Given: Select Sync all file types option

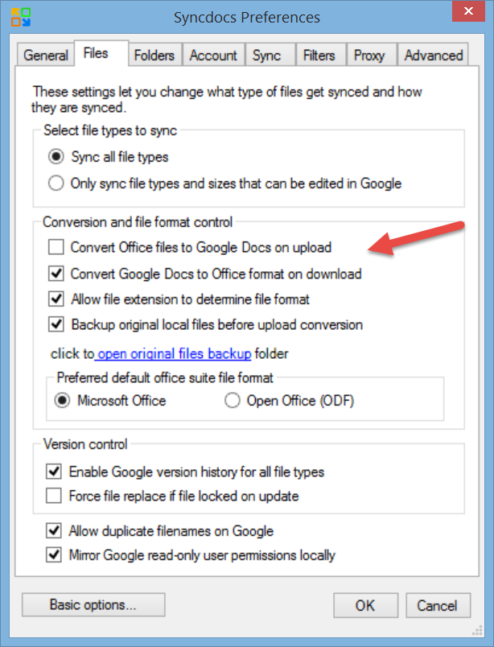Looking at the screenshot, I should (109, 157).
